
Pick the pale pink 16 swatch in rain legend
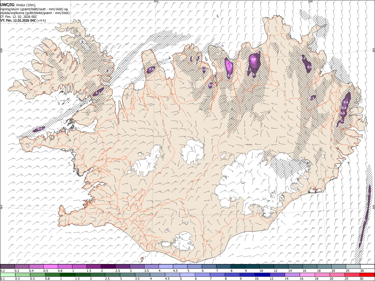coord(307,275)
